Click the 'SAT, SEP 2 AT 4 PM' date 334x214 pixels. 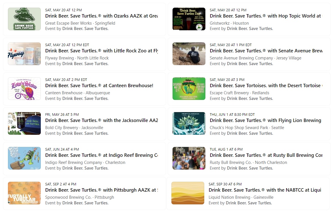click(61, 184)
